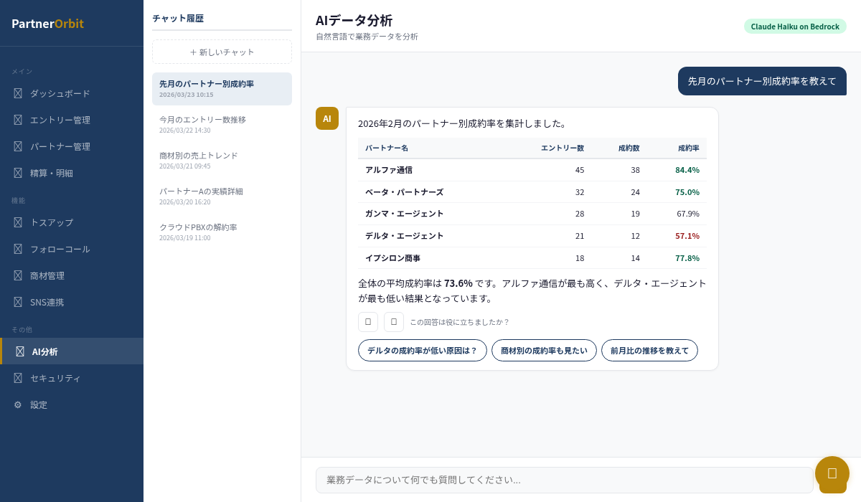The image size is (861, 502).
Task: Focus the 業務データ question input field
Action: pos(564,480)
